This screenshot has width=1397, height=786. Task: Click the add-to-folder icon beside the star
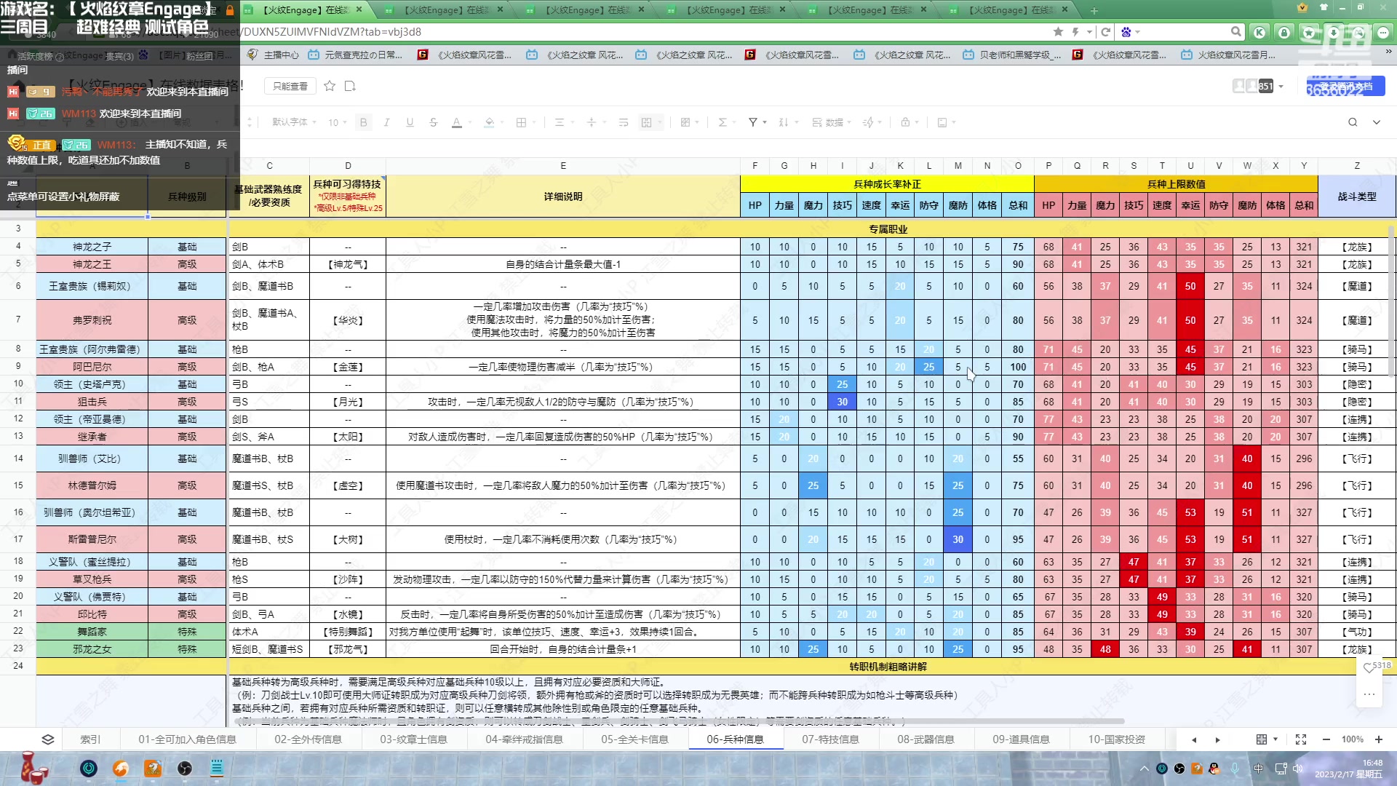350,86
